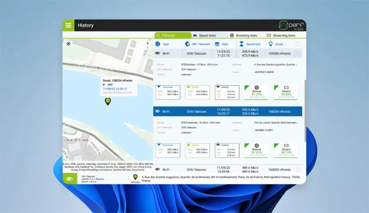This screenshot has width=369, height=213.
Task: Click the Rue des Grands Augustins address text
Action: 221,179
